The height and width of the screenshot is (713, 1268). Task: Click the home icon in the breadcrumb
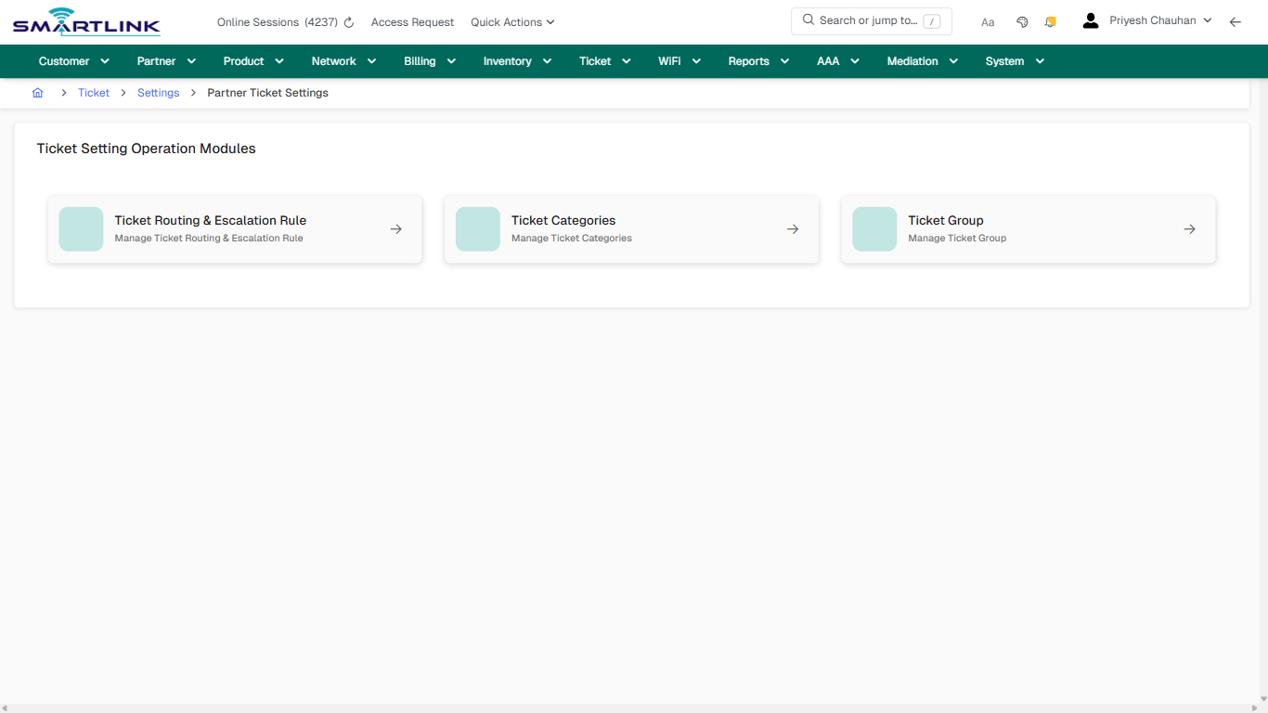pos(37,92)
